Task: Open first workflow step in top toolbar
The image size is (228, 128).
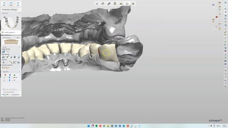Action: pyautogui.click(x=97, y=4)
